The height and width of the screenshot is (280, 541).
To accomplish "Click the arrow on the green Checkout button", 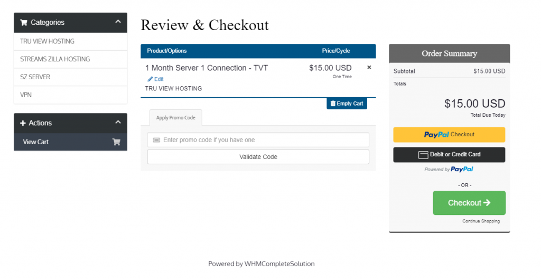I will [x=487, y=202].
